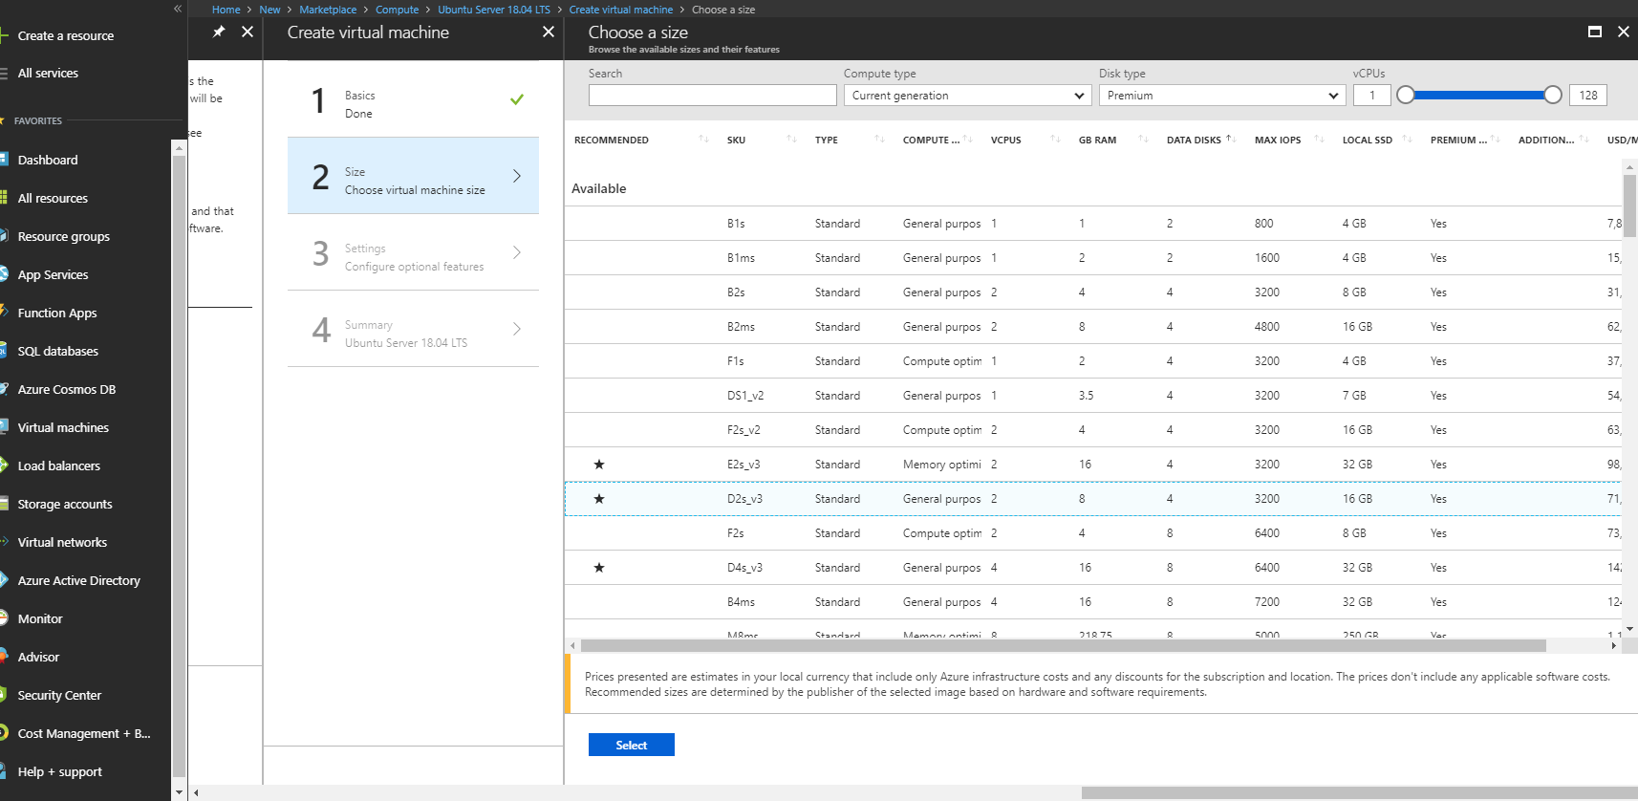The image size is (1638, 801).
Task: Maximize the Choose a size blade
Action: pos(1594,32)
